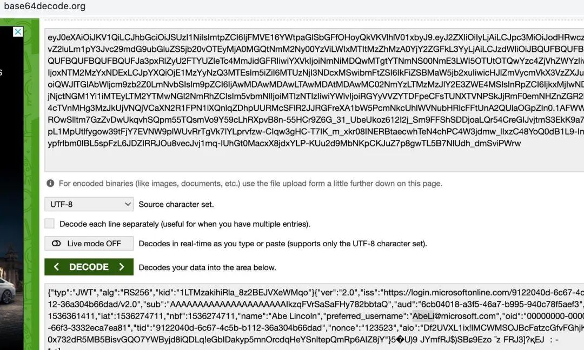Click the DECODE button
This screenshot has width=584, height=350.
[x=89, y=267]
